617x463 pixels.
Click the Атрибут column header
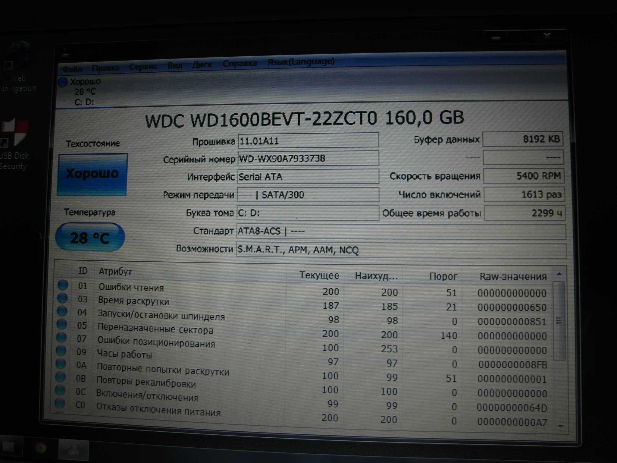tap(115, 272)
